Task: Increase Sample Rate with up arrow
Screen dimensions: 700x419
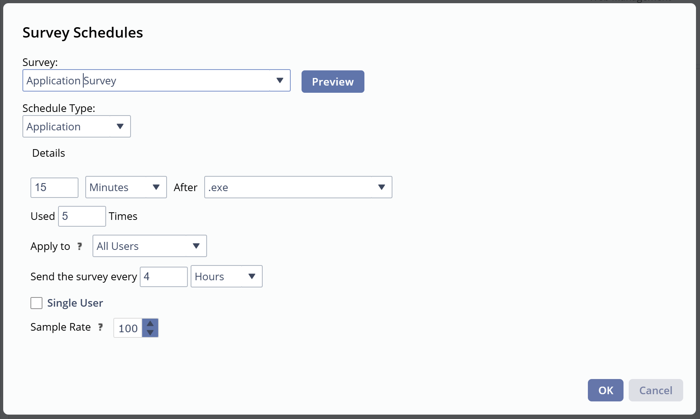Action: [150, 323]
